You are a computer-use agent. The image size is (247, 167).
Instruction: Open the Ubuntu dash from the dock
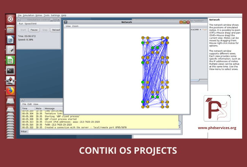(10, 19)
